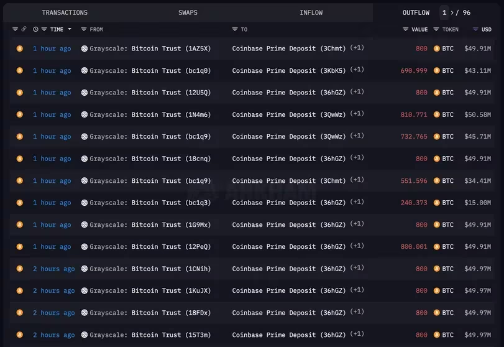The height and width of the screenshot is (347, 504).
Task: Open Coinbase Prime Deposit (3Chmt) on the 551.596 BTC row
Action: (x=289, y=181)
